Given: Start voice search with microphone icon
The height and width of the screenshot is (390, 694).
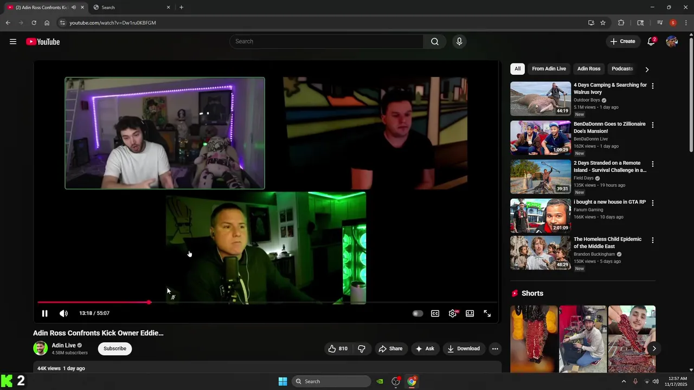Looking at the screenshot, I should tap(459, 42).
